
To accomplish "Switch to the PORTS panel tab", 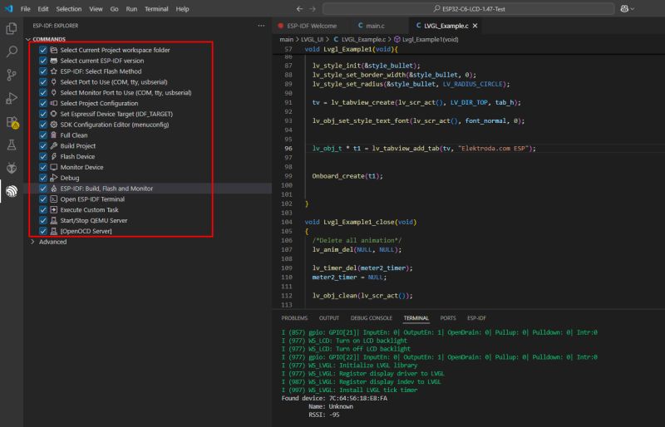I will point(448,318).
